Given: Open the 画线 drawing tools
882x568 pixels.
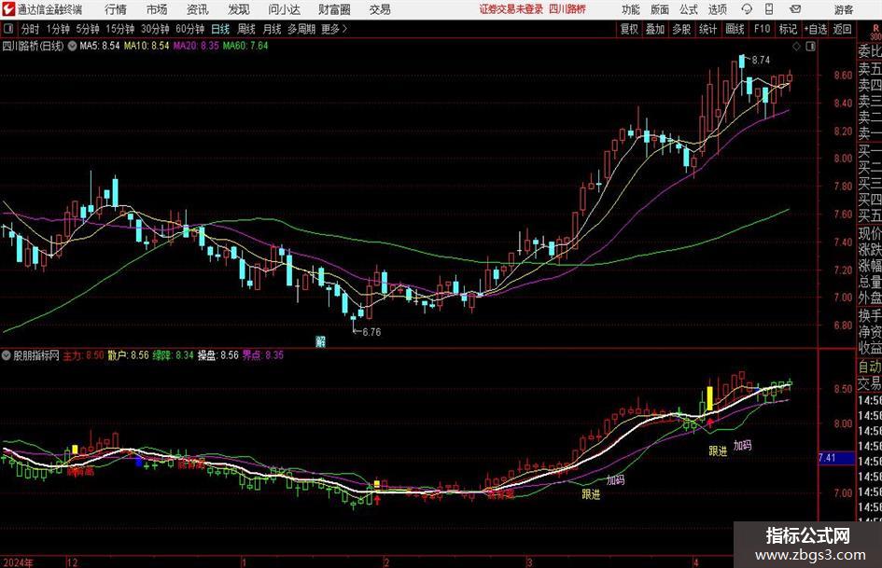Looking at the screenshot, I should coord(735,29).
